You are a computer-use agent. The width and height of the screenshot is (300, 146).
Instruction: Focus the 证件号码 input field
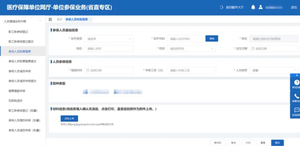(x=186, y=39)
